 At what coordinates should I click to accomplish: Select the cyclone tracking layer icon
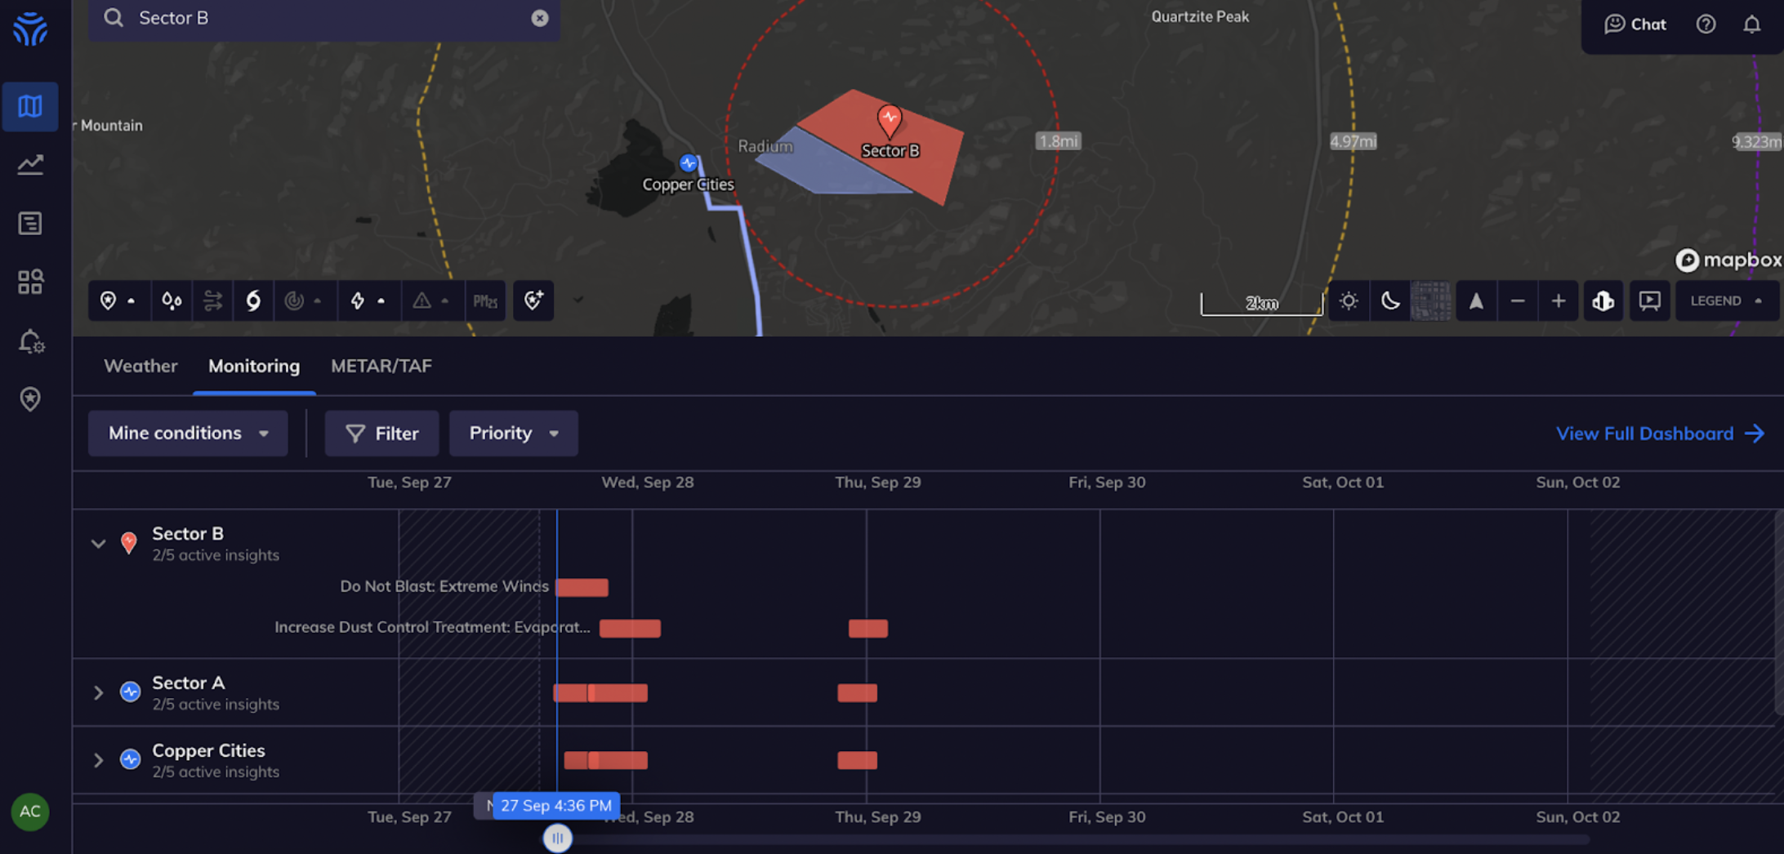(253, 300)
